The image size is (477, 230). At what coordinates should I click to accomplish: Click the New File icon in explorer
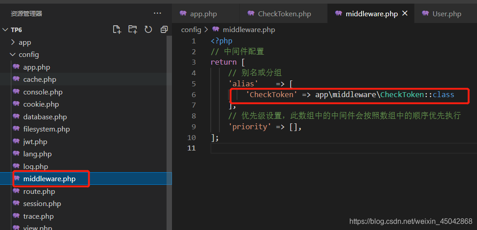[x=117, y=30]
